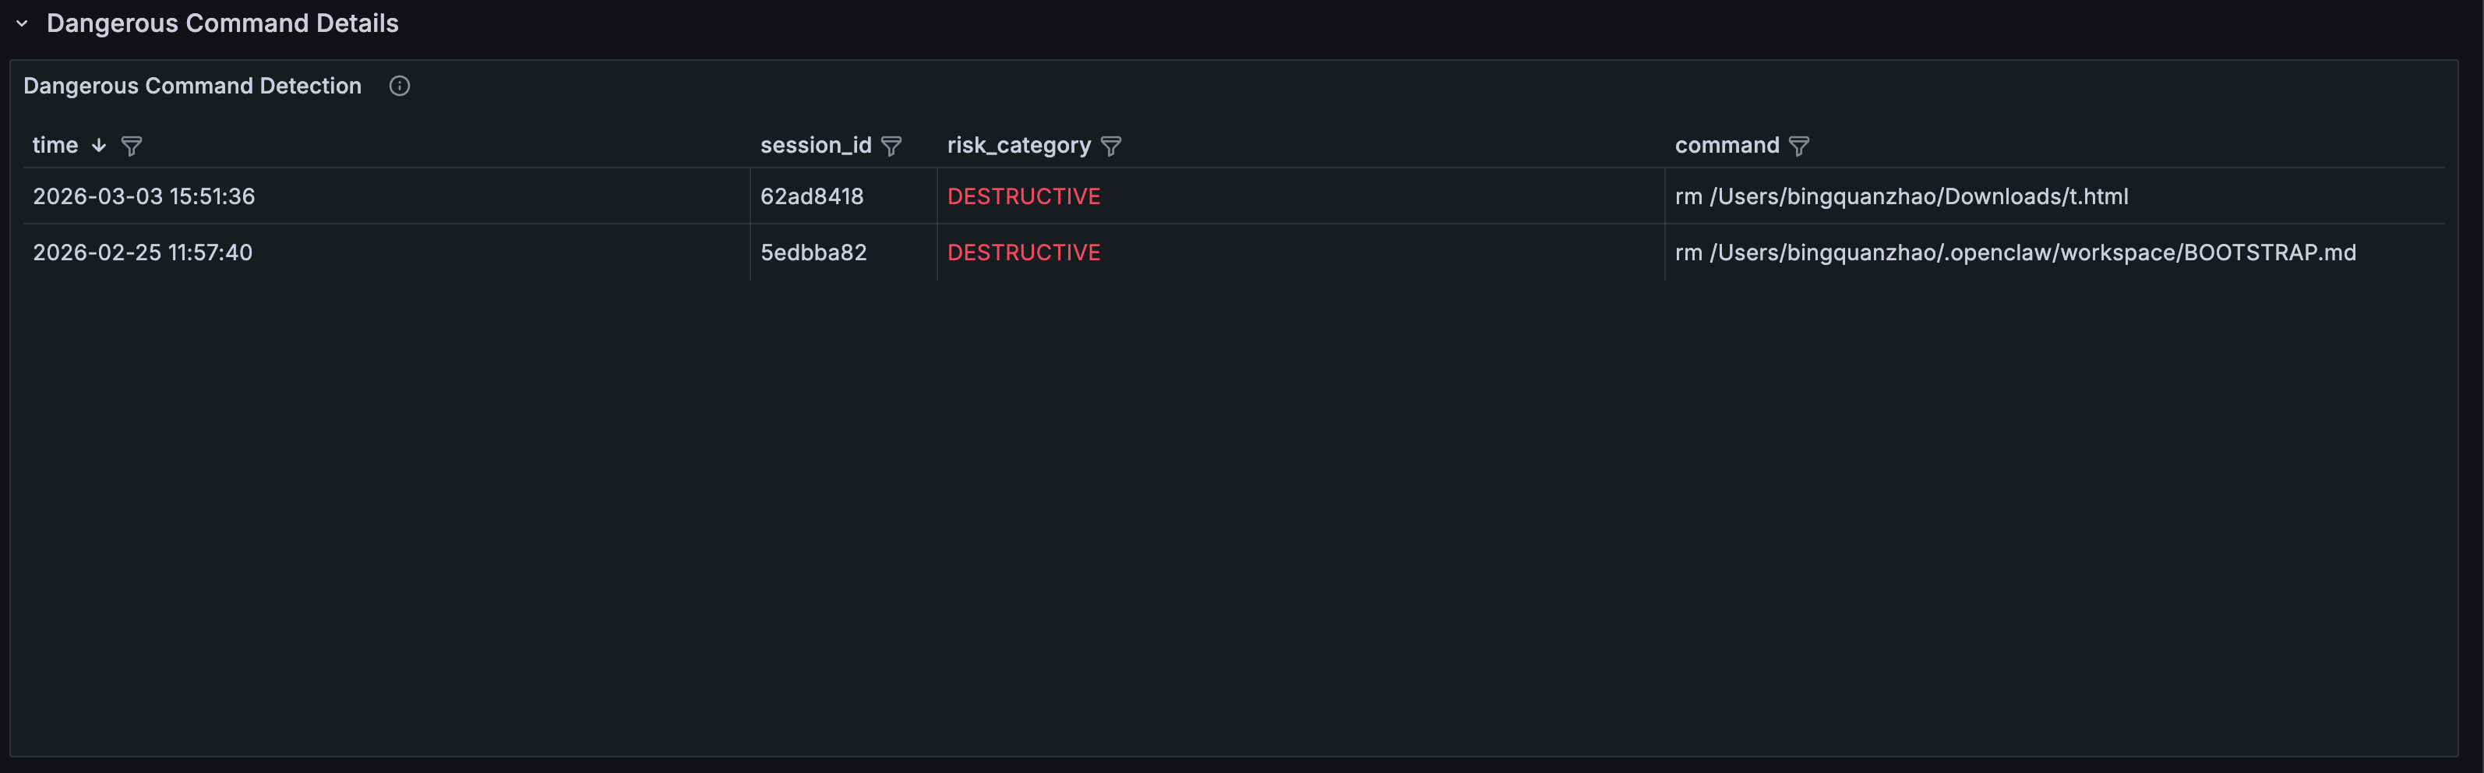The image size is (2484, 773).
Task: Select the 2026-03-03 15:51:36 time cell
Action: tap(143, 196)
